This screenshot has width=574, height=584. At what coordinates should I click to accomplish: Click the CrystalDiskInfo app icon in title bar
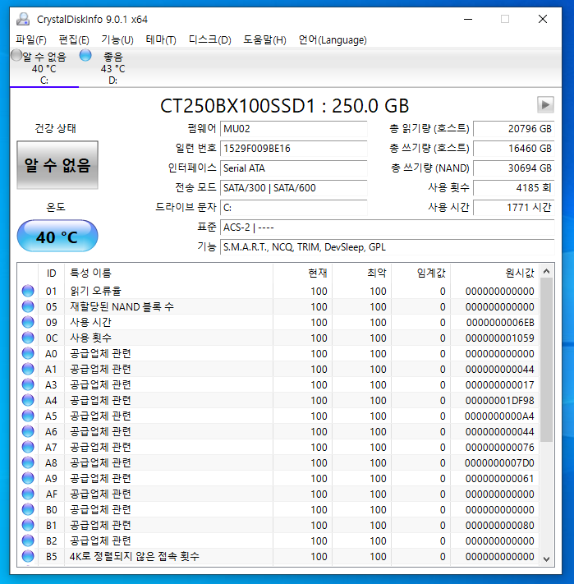click(23, 19)
